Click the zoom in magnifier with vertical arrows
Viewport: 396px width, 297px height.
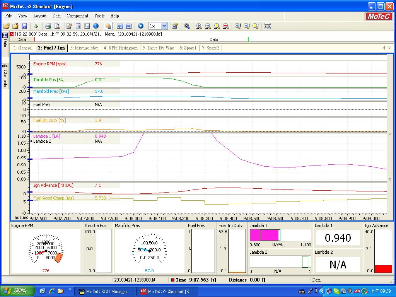pyautogui.click(x=238, y=26)
